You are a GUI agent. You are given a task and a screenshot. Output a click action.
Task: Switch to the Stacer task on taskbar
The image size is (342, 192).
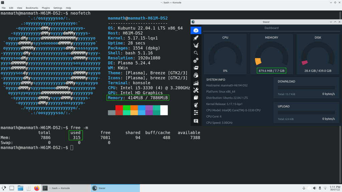tap(115, 188)
